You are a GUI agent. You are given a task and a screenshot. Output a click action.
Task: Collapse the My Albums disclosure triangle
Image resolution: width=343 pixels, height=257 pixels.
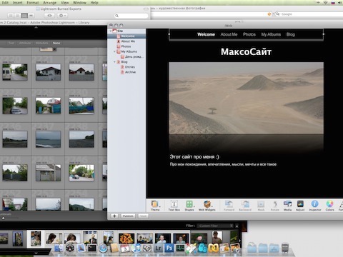[114, 51]
